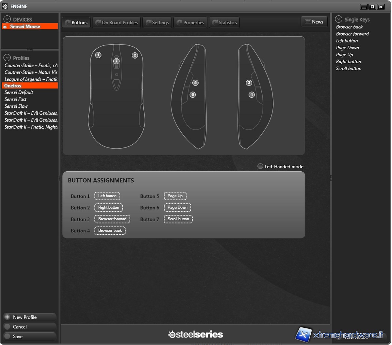Collapse the Devices section
This screenshot has width=392, height=345.
coord(7,20)
